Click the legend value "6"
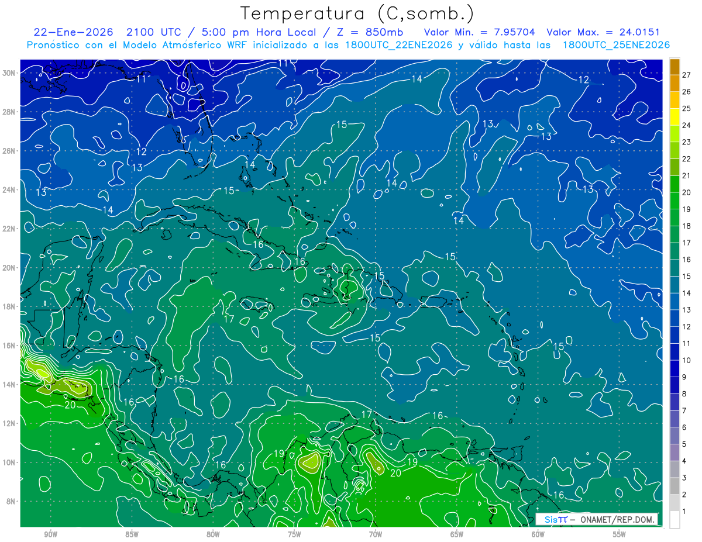This screenshot has height=542, width=702. coord(684,427)
